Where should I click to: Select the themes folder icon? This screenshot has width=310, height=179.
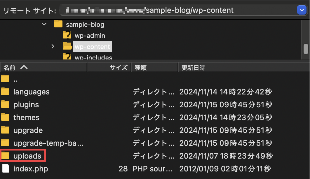click(x=6, y=117)
